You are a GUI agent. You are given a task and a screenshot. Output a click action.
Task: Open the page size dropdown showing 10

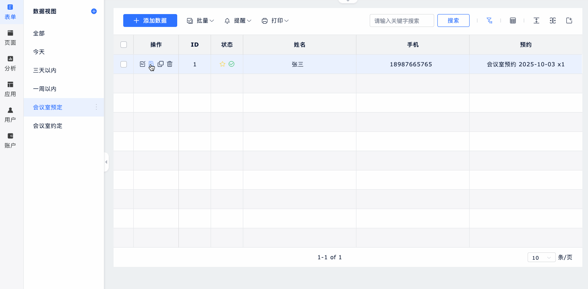click(541, 258)
